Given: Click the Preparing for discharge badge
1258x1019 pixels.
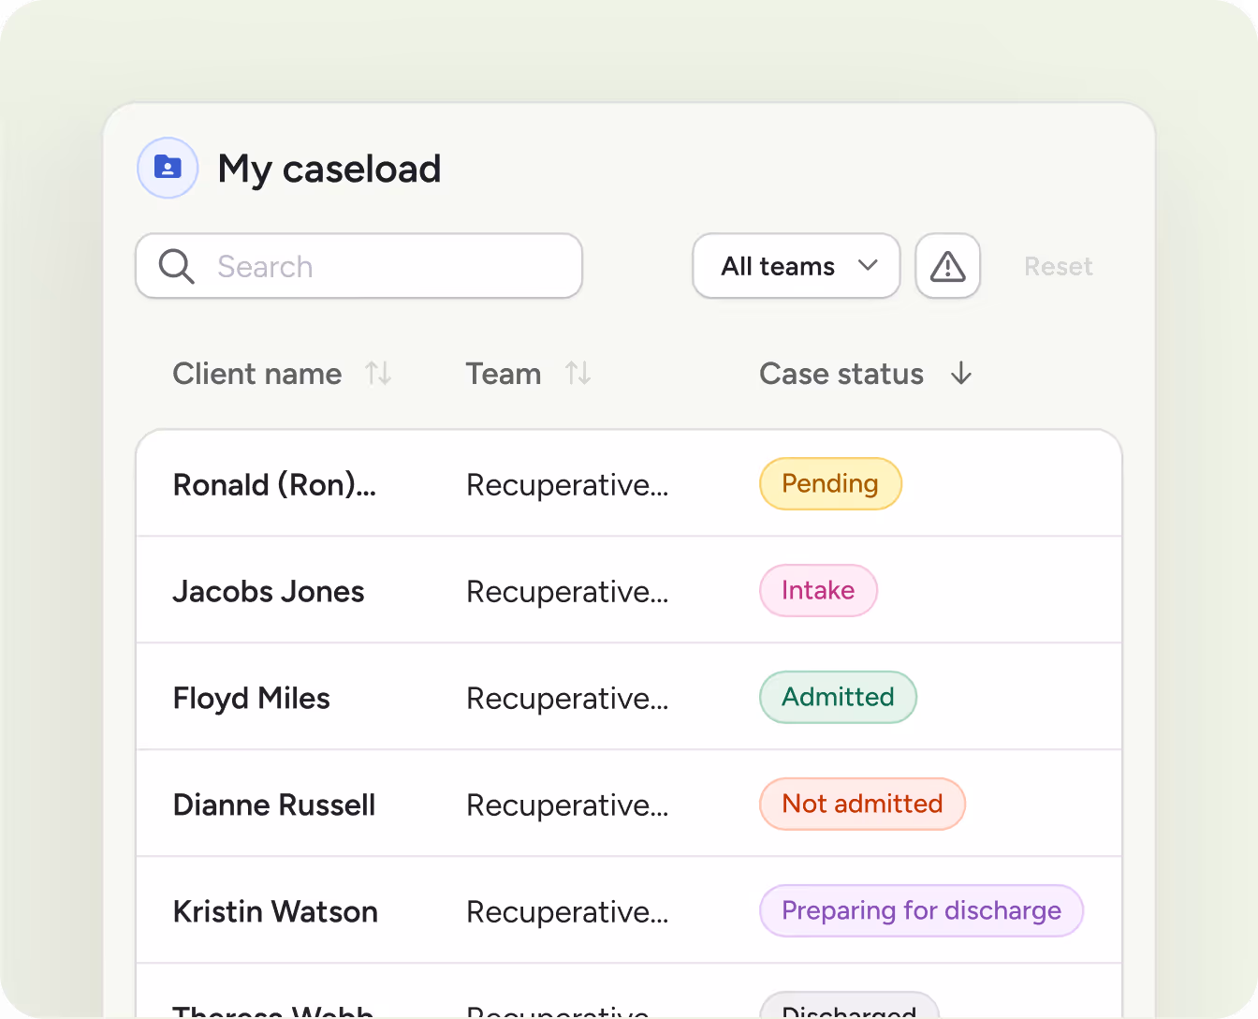Looking at the screenshot, I should click(921, 910).
